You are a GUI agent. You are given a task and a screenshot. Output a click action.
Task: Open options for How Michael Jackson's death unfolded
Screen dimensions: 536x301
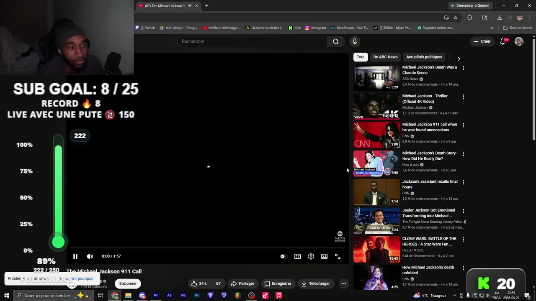click(x=463, y=268)
